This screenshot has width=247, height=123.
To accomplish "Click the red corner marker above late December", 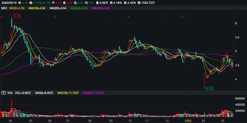I will pos(182,17).
